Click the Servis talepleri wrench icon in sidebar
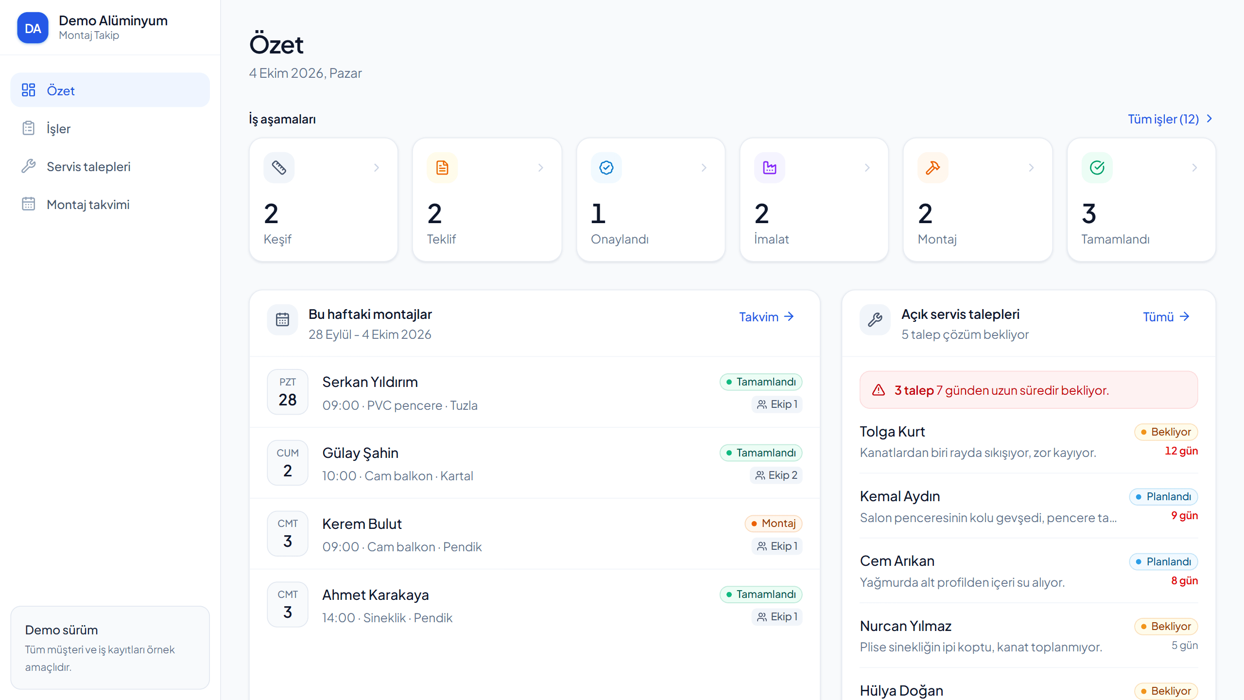The width and height of the screenshot is (1244, 700). pos(29,166)
